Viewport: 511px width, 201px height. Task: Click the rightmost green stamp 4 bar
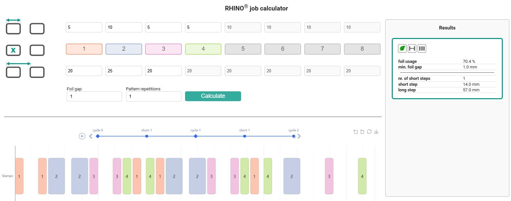tap(362, 176)
